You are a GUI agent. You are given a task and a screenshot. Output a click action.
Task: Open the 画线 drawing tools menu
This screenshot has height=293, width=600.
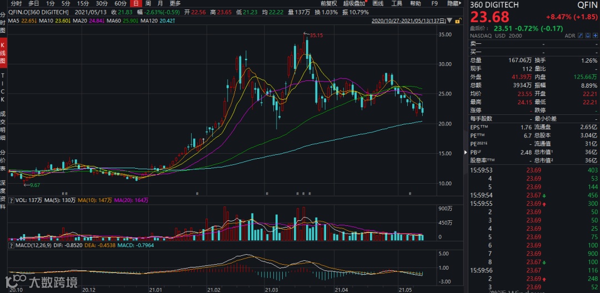tap(378, 4)
